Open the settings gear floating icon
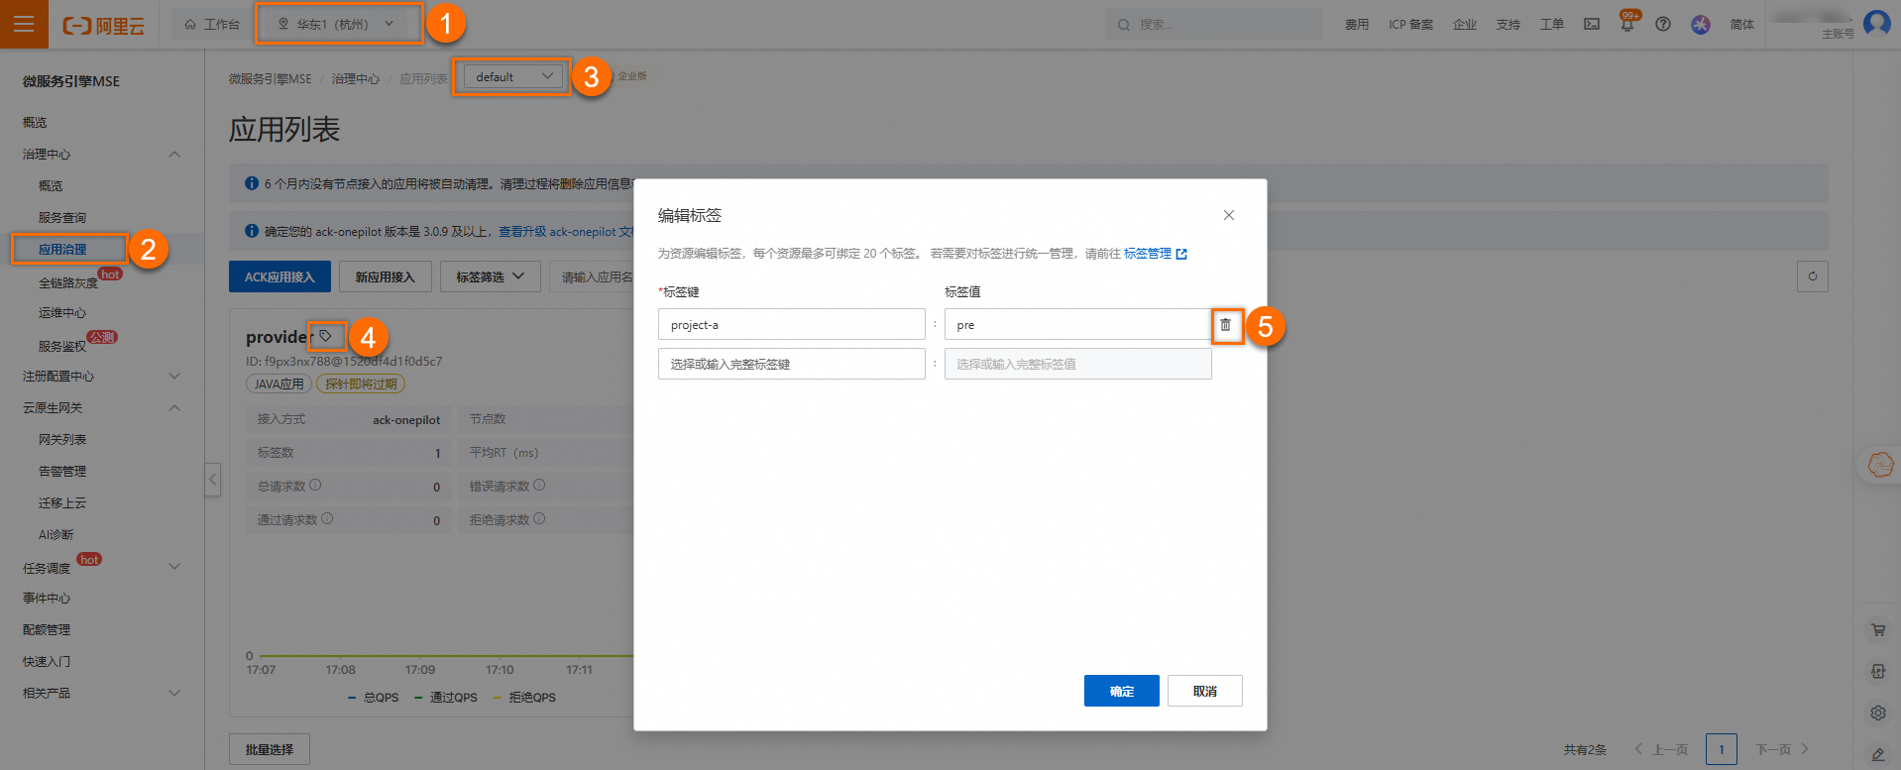The width and height of the screenshot is (1901, 770). pyautogui.click(x=1878, y=713)
